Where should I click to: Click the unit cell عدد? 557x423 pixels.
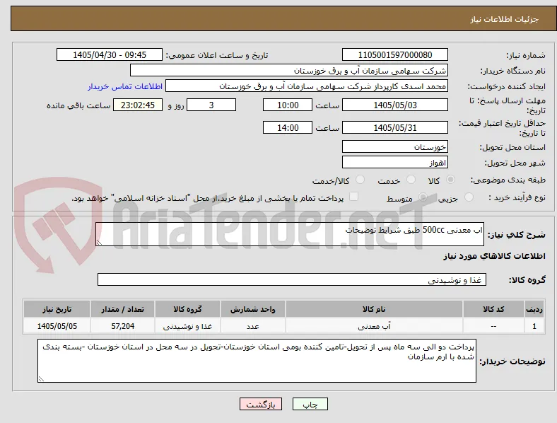pos(252,326)
